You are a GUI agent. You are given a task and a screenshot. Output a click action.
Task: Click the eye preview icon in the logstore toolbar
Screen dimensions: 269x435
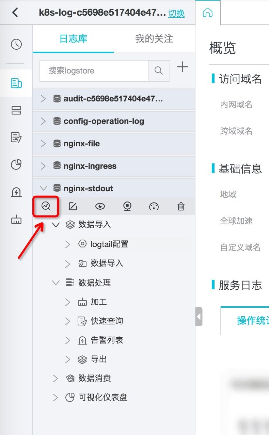[100, 206]
